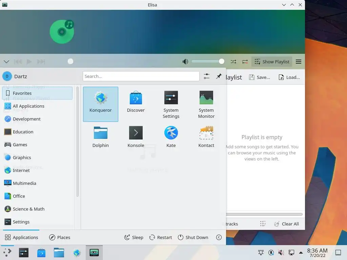Click Elisa volume slider
Viewport: 347px width, 260px height.
tap(208, 62)
